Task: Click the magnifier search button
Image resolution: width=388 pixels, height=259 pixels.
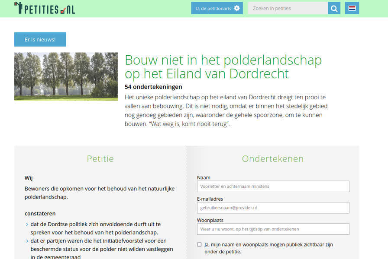Action: (x=334, y=8)
